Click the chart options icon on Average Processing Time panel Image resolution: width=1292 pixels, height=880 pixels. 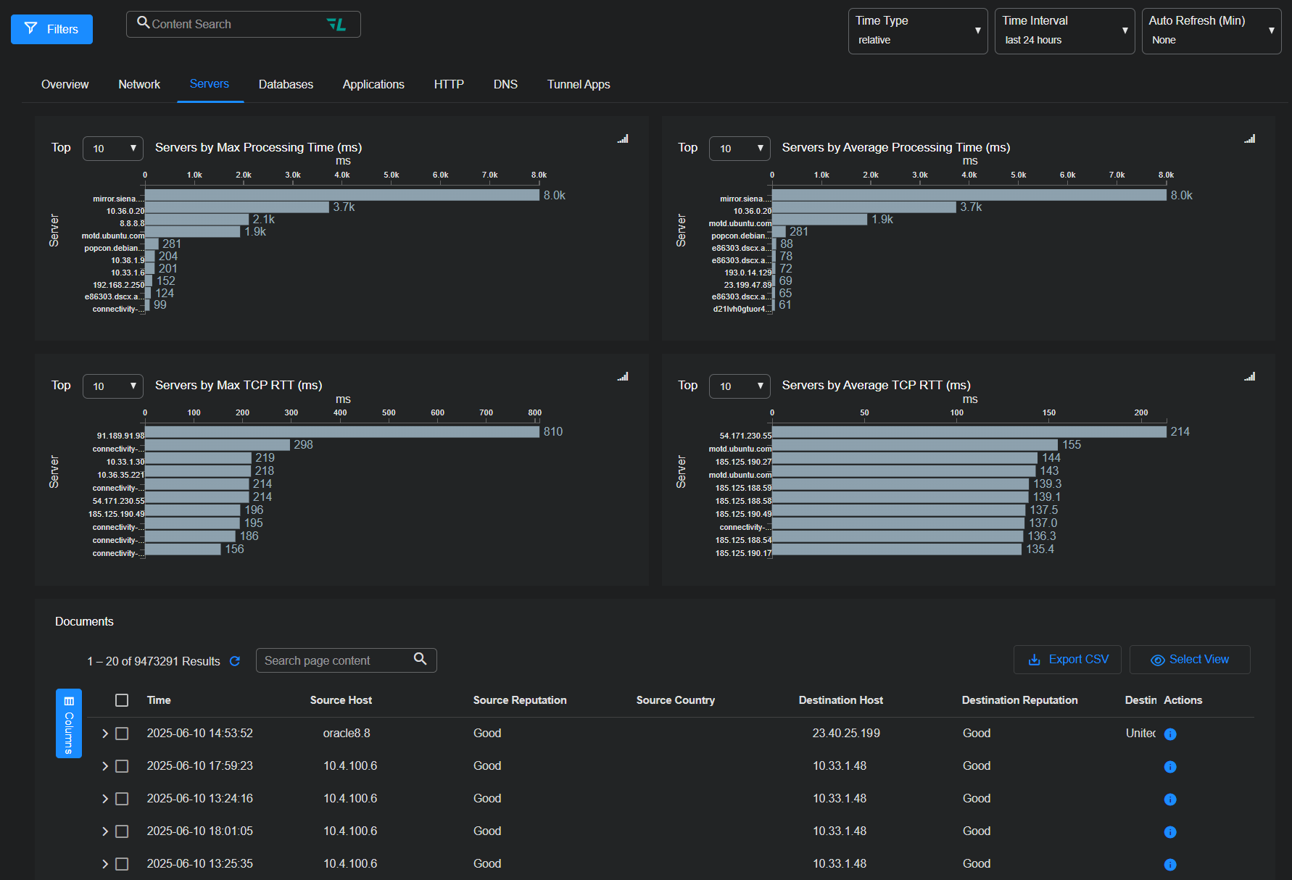[1249, 139]
